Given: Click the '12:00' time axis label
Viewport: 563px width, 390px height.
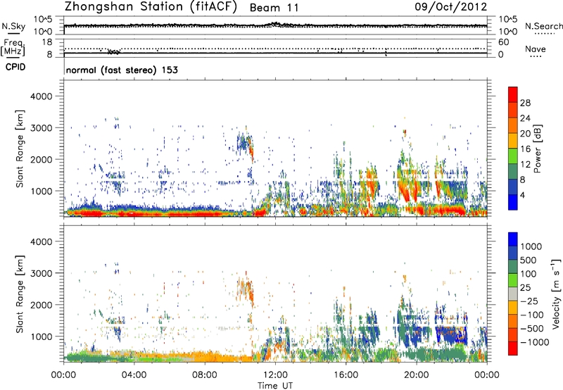Looking at the screenshot, I should [x=275, y=375].
